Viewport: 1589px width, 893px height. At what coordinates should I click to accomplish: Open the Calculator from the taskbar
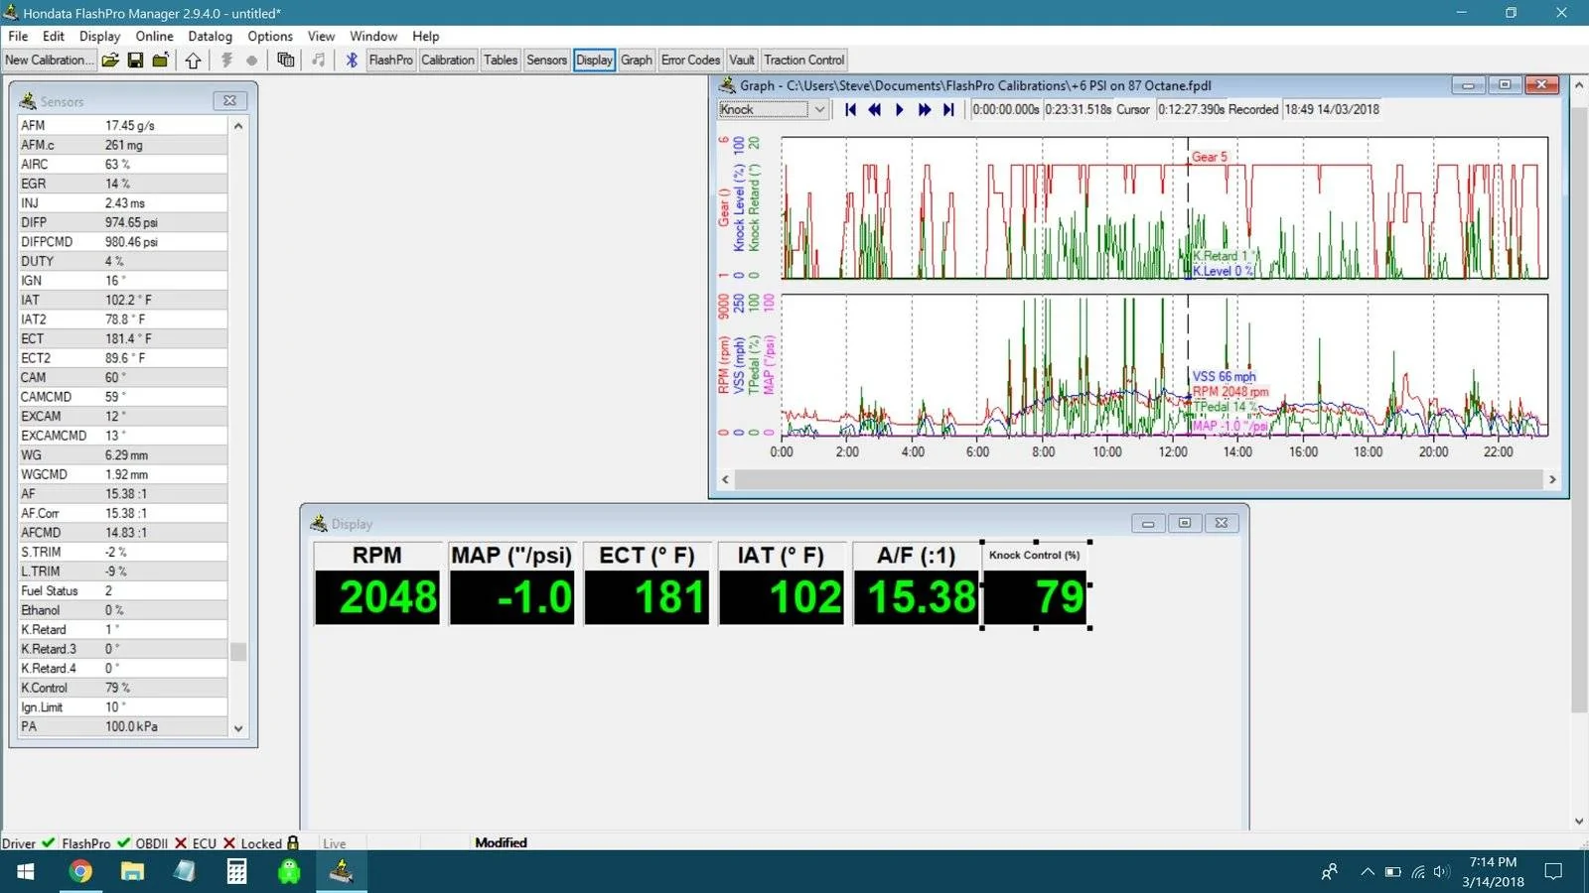[236, 871]
